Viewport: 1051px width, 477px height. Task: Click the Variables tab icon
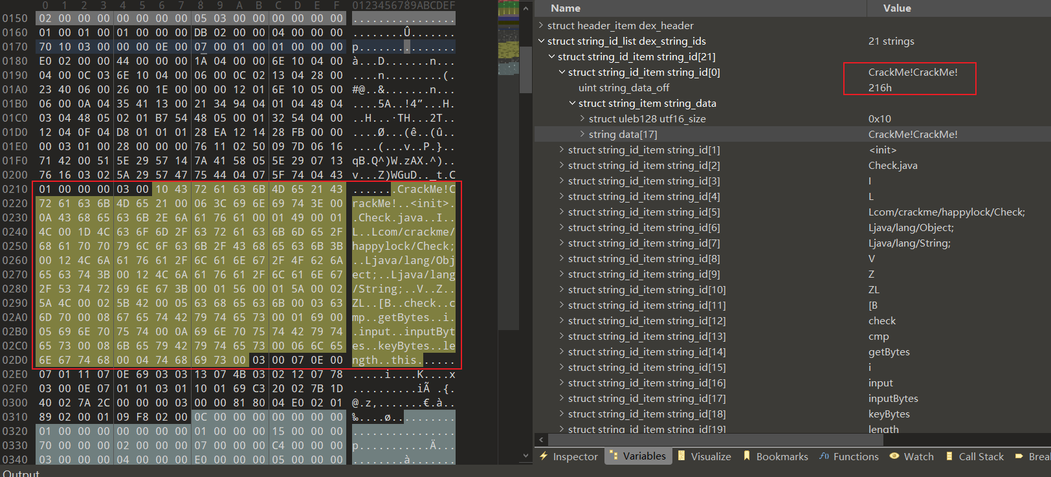pos(613,456)
